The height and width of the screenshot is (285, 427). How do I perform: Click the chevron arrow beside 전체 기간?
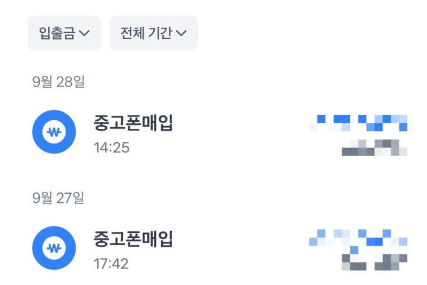(x=181, y=33)
